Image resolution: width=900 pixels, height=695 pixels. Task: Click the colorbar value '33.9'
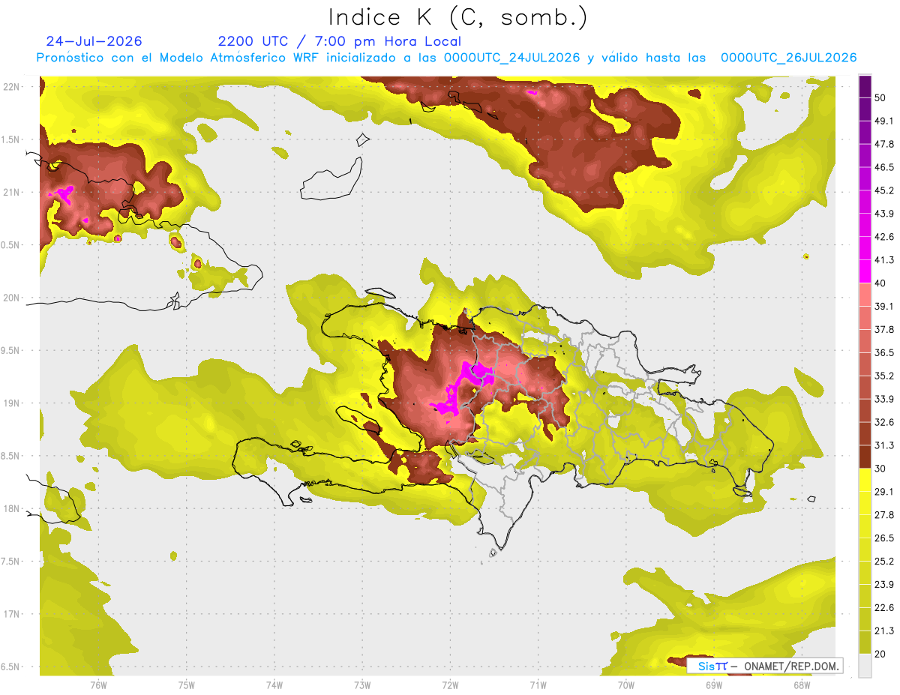coord(883,399)
